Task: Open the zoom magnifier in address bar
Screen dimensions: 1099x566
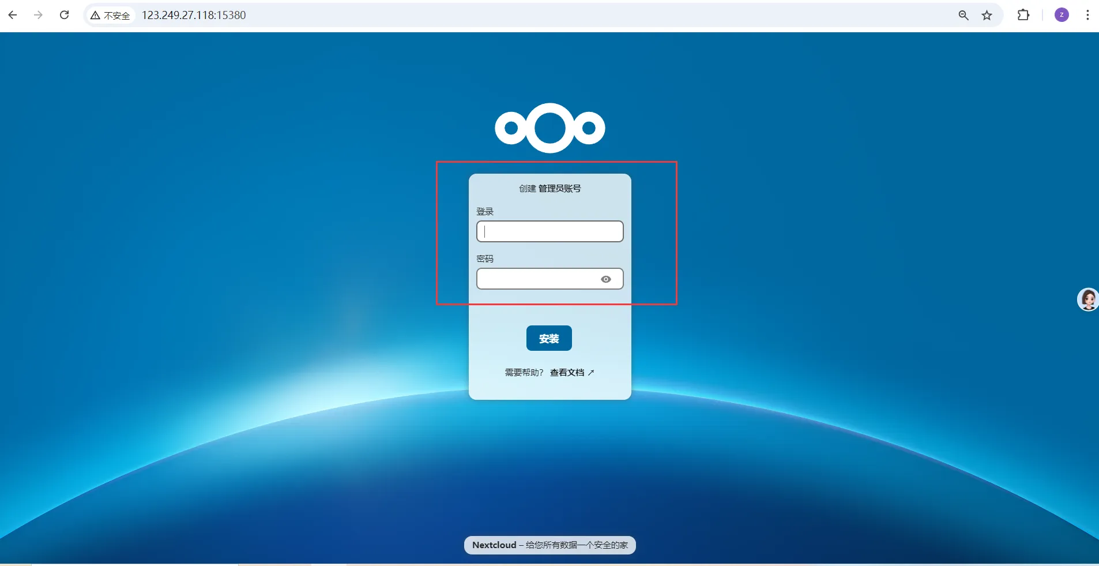Action: coord(963,16)
